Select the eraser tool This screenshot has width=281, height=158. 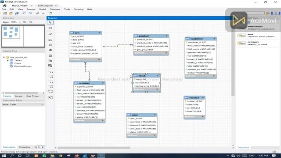50,34
